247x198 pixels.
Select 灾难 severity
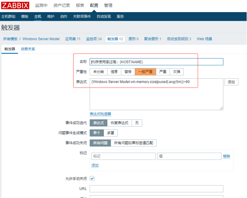177,72
